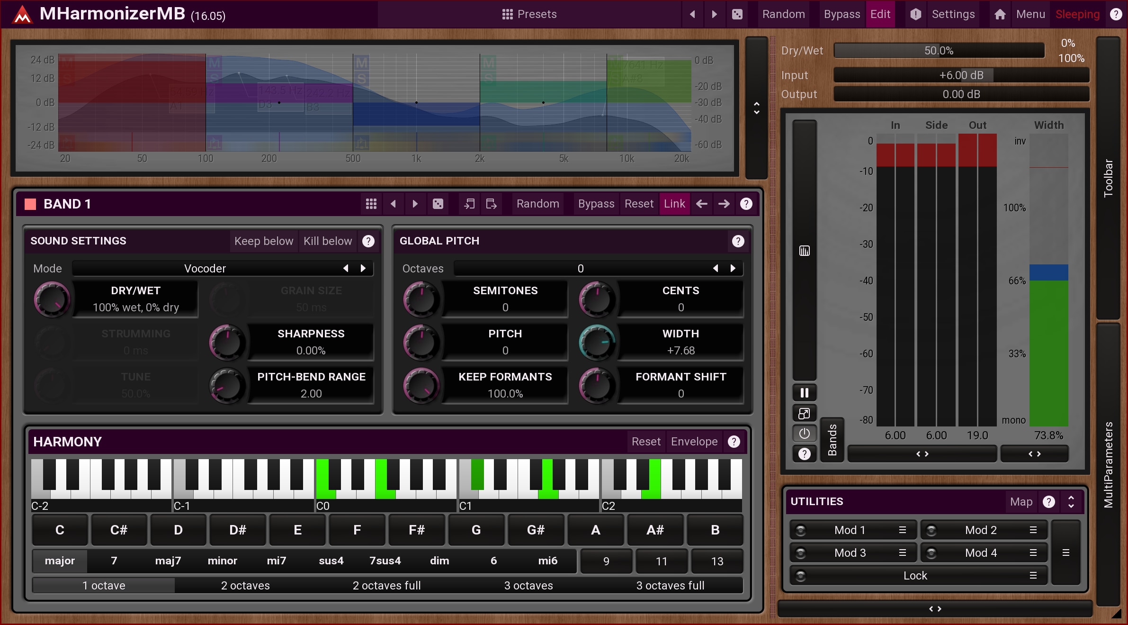Select the minor chord type
The image size is (1128, 625).
(x=222, y=561)
